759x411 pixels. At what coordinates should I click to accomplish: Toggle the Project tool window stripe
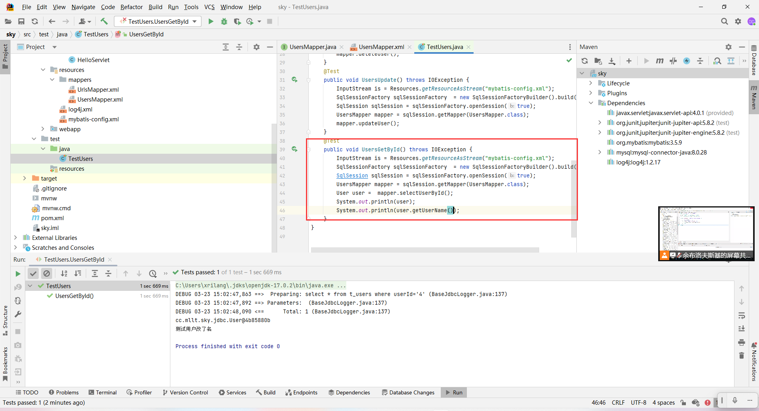click(5, 57)
